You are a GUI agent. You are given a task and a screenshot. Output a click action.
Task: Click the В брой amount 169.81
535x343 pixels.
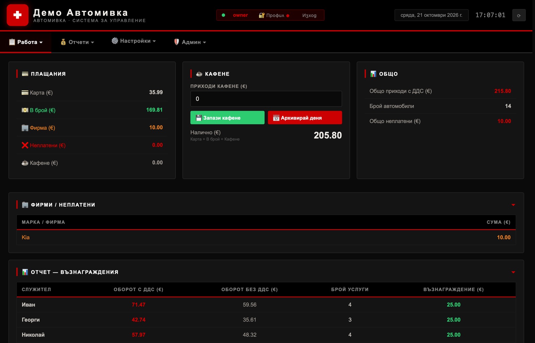pyautogui.click(x=154, y=110)
